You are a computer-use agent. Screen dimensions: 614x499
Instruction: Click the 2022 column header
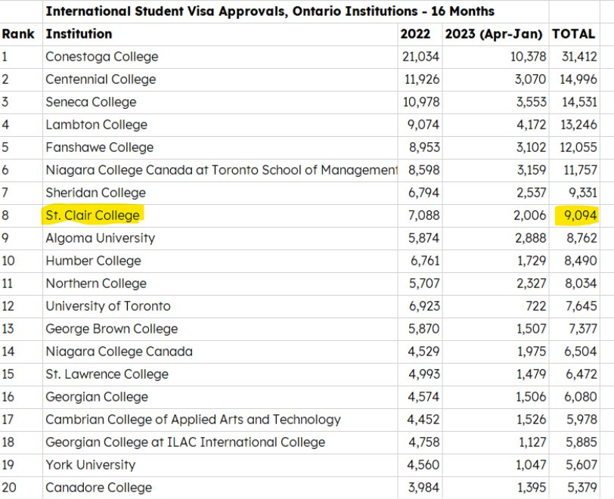[x=420, y=34]
